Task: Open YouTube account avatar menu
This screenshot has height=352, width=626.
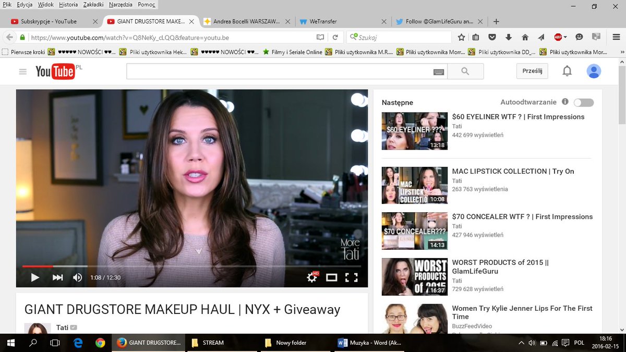Action: click(x=594, y=71)
